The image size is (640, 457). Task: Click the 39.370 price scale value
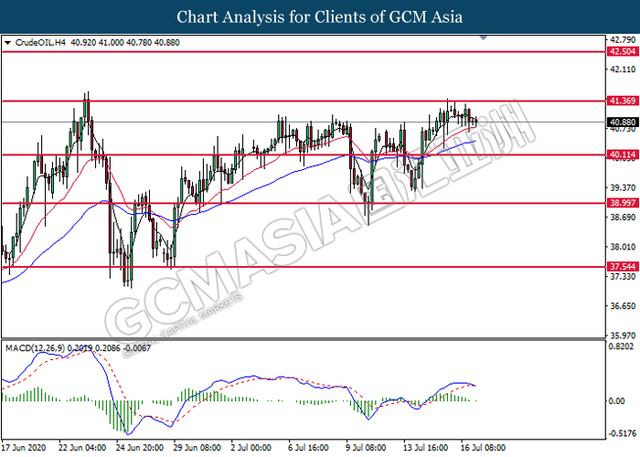tap(623, 187)
